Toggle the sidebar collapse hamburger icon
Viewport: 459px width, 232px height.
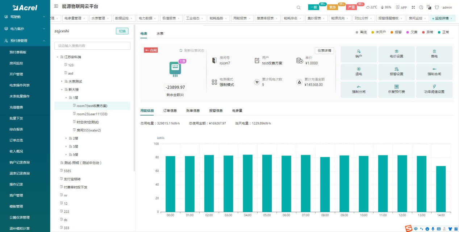pyautogui.click(x=56, y=6)
